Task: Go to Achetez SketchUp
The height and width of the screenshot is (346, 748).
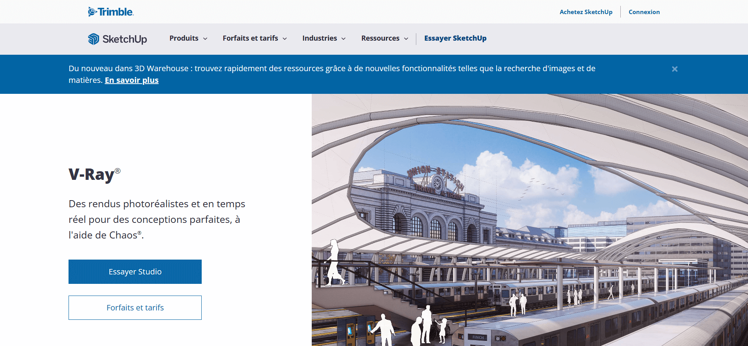Action: click(585, 12)
